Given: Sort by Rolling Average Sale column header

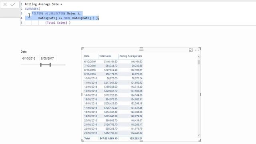Looking at the screenshot, I should 131,56.
